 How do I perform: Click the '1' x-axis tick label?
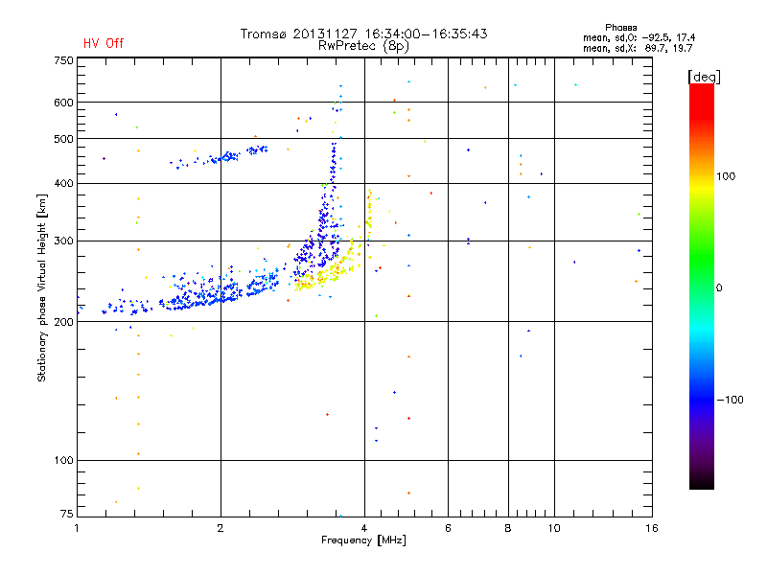(77, 528)
